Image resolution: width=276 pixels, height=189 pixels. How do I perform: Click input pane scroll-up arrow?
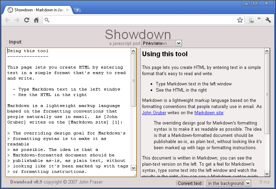[134, 51]
